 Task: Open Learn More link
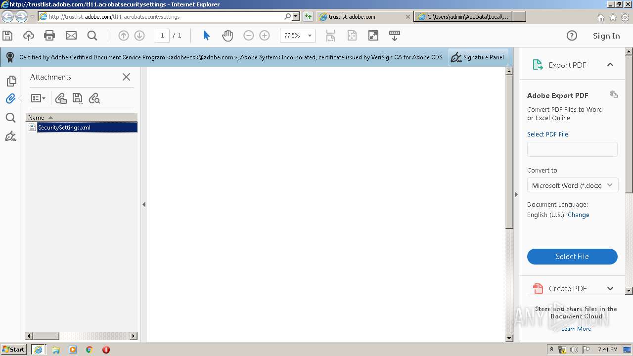click(x=576, y=329)
